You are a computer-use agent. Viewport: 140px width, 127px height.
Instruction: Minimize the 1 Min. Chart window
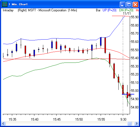(x=123, y=4)
